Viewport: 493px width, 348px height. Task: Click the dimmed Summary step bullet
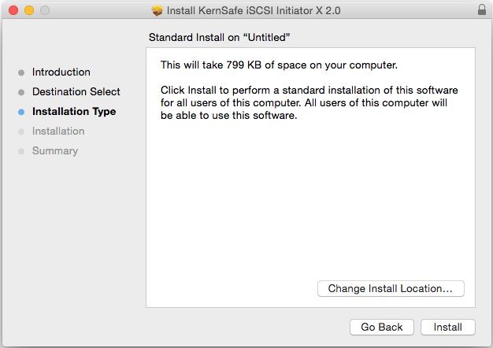coord(21,151)
